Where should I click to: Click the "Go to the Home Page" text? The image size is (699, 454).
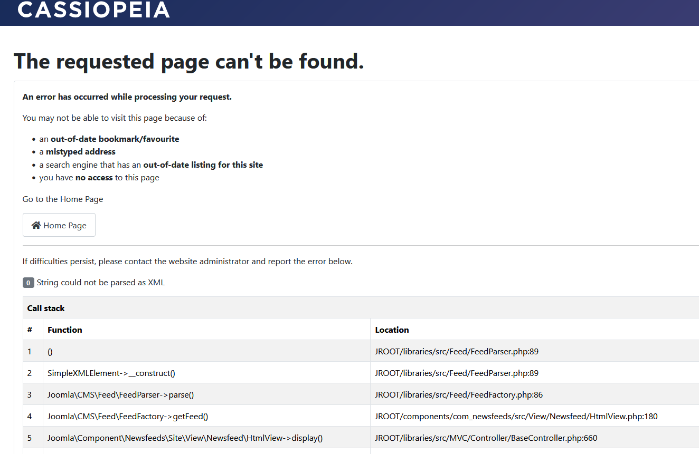[63, 199]
